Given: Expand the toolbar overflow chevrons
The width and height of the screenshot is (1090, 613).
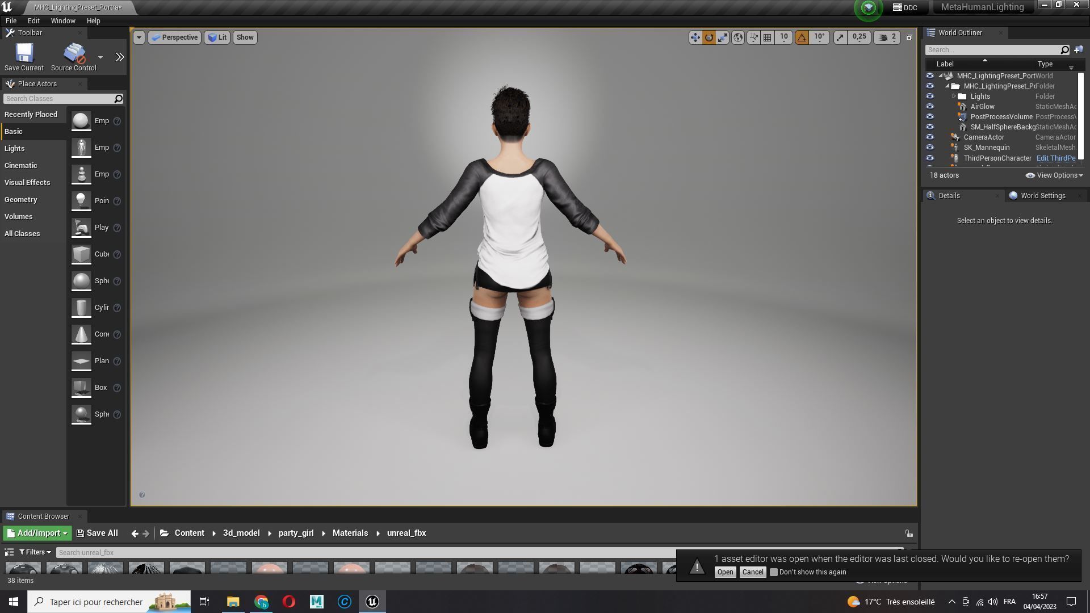Looking at the screenshot, I should [119, 57].
